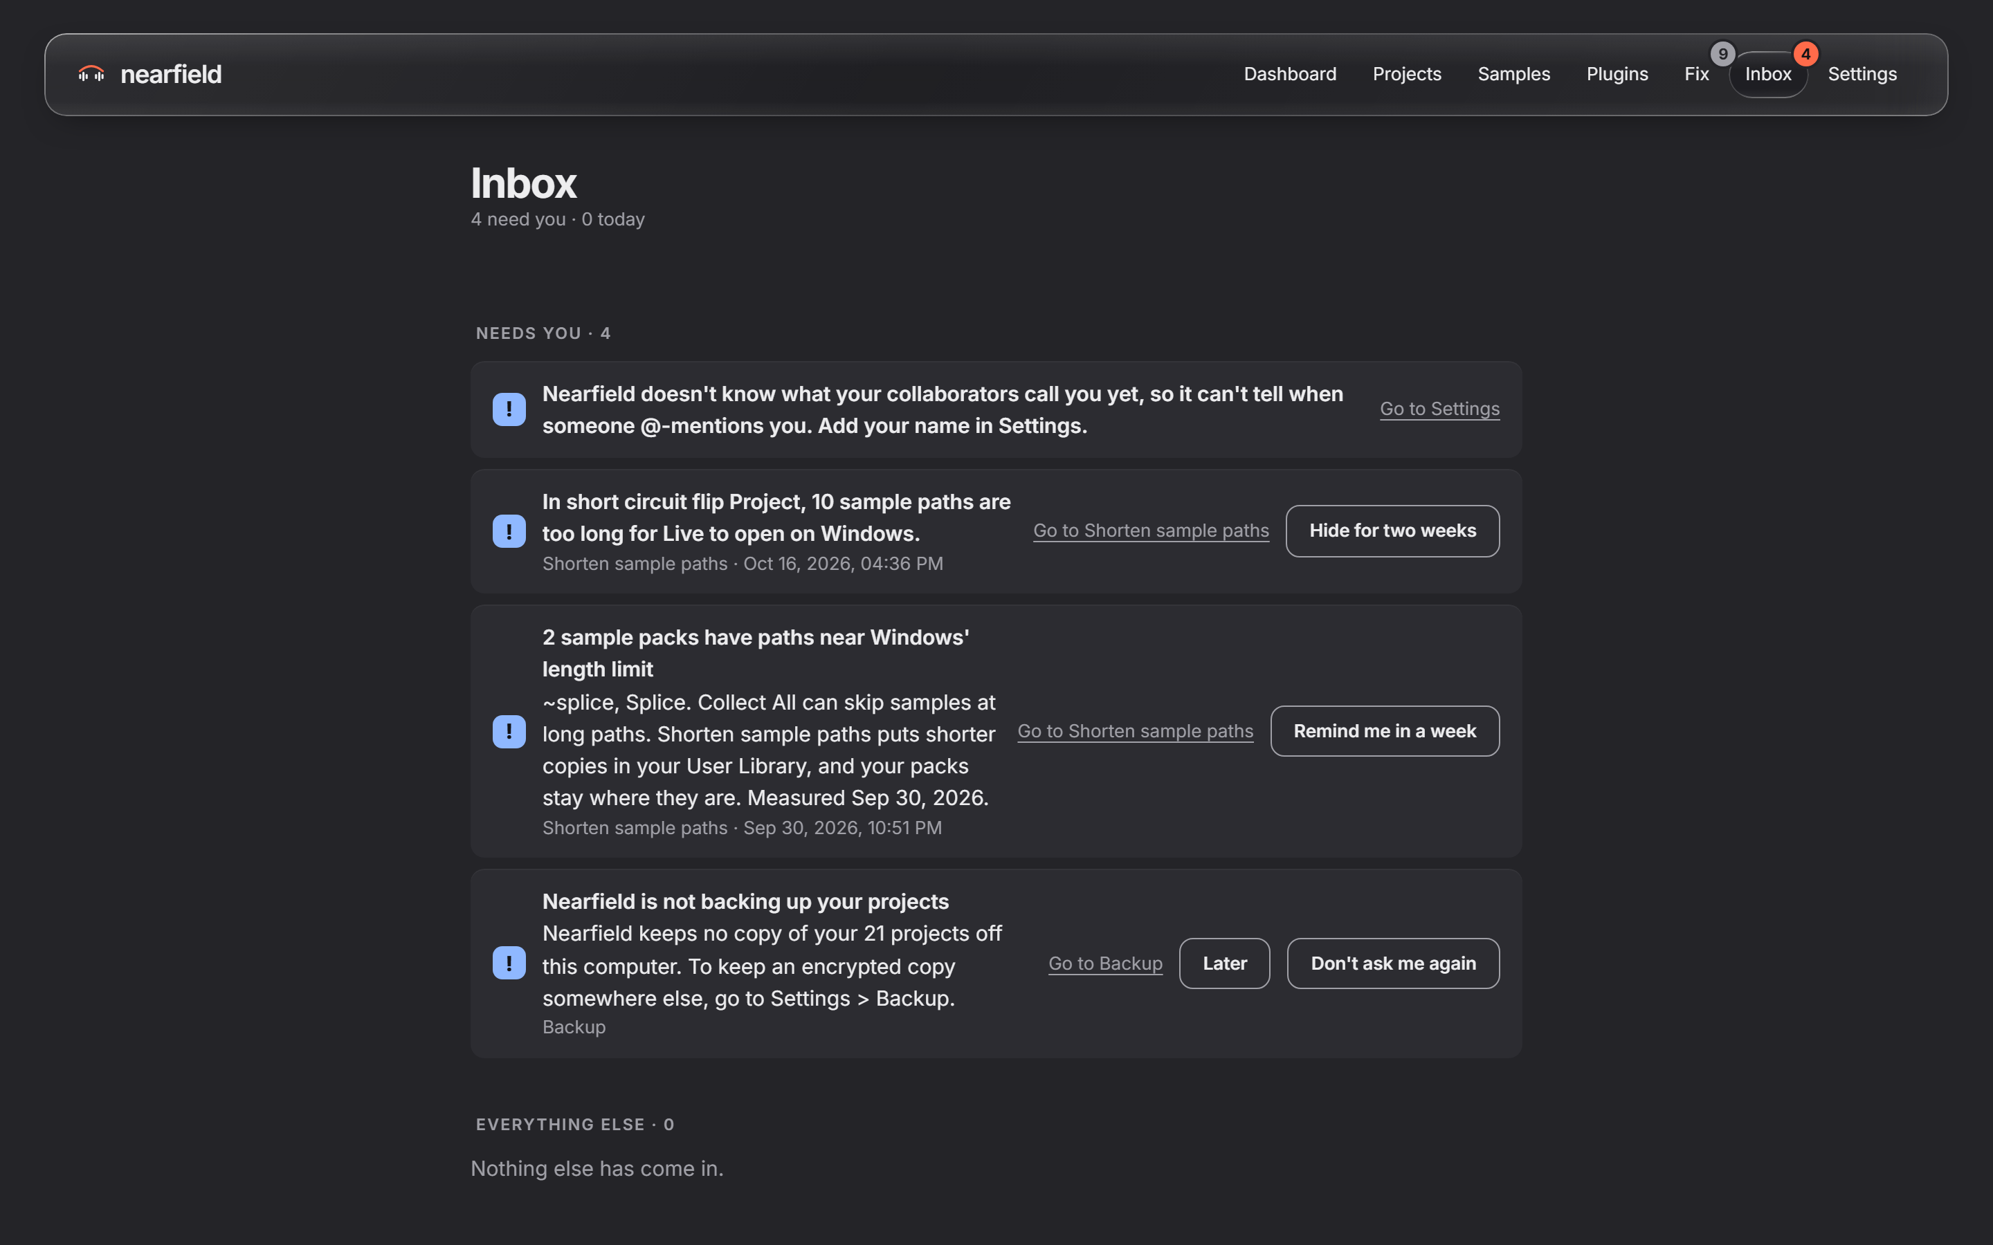Click 'Nearfield keeps no copy of your 21 projects' text

pos(772,966)
